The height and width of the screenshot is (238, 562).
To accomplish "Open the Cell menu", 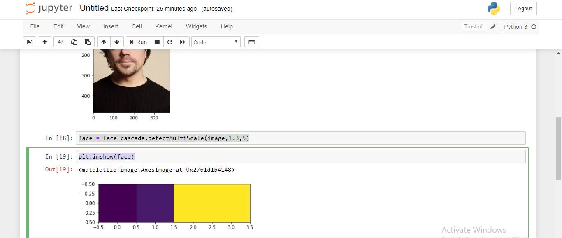I will click(x=137, y=26).
